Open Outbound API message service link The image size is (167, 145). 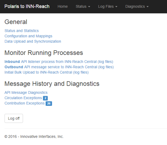pos(59,67)
